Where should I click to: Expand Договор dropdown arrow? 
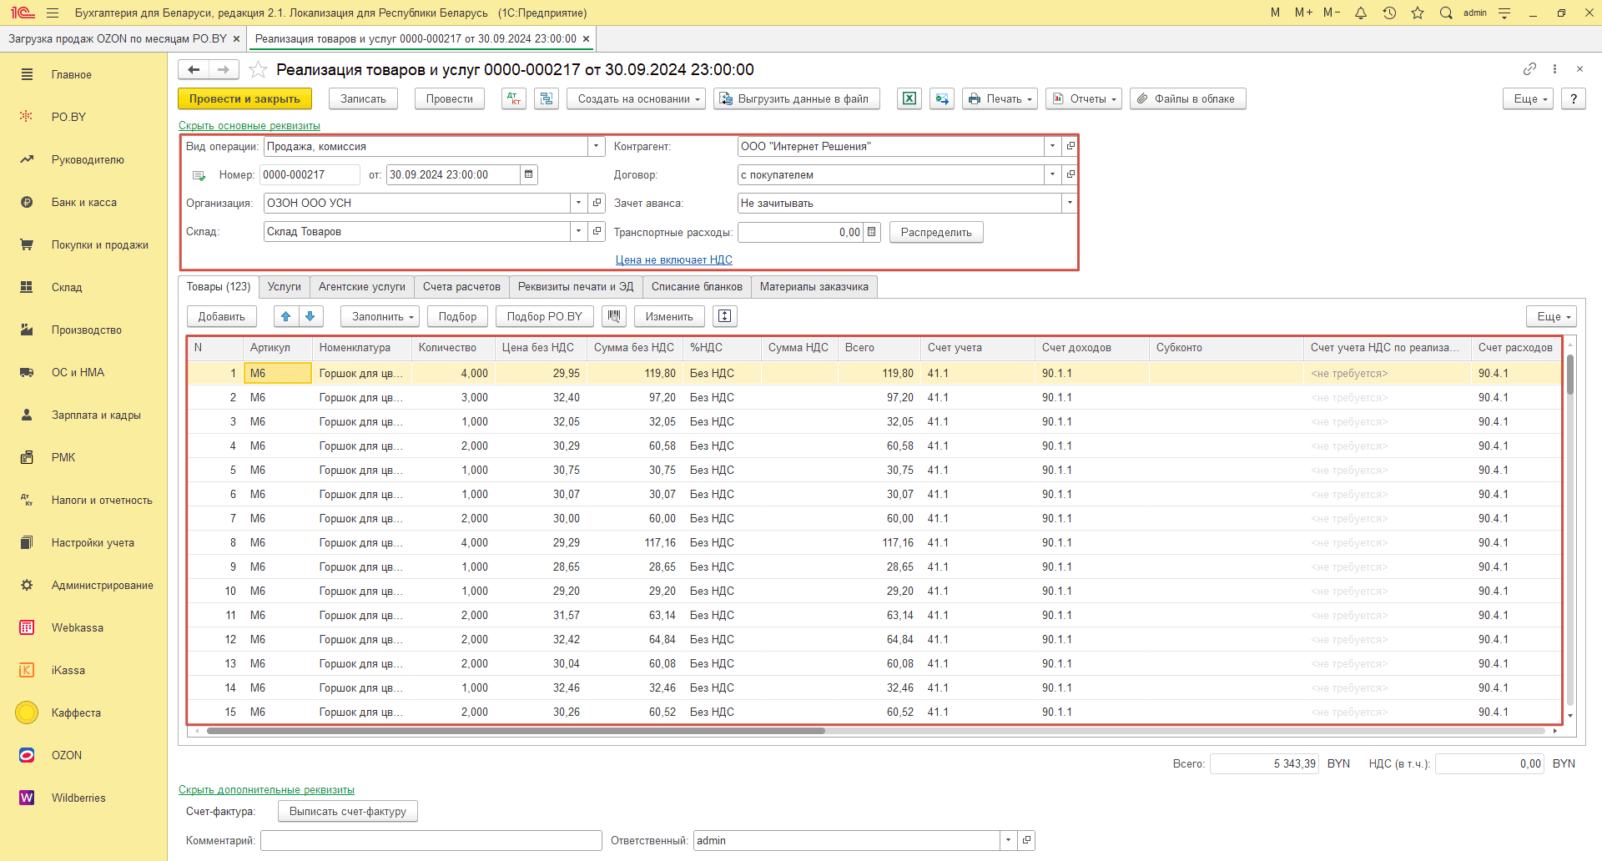click(1053, 174)
